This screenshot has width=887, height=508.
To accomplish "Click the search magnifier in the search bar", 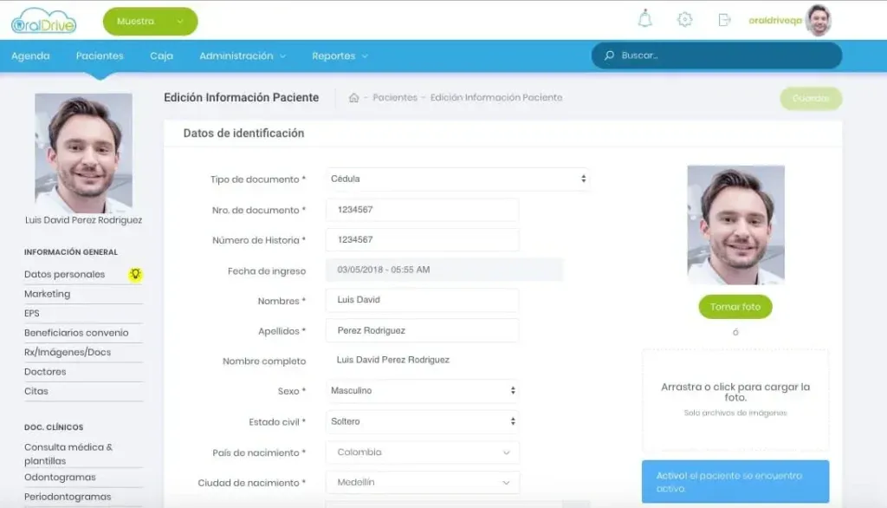I will pyautogui.click(x=608, y=55).
